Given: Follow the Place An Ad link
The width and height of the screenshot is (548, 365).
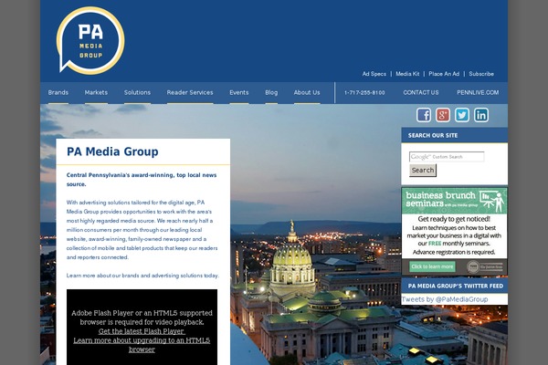Looking at the screenshot, I should [x=444, y=74].
